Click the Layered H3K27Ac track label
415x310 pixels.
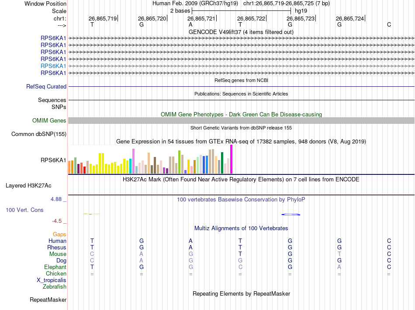[28, 186]
